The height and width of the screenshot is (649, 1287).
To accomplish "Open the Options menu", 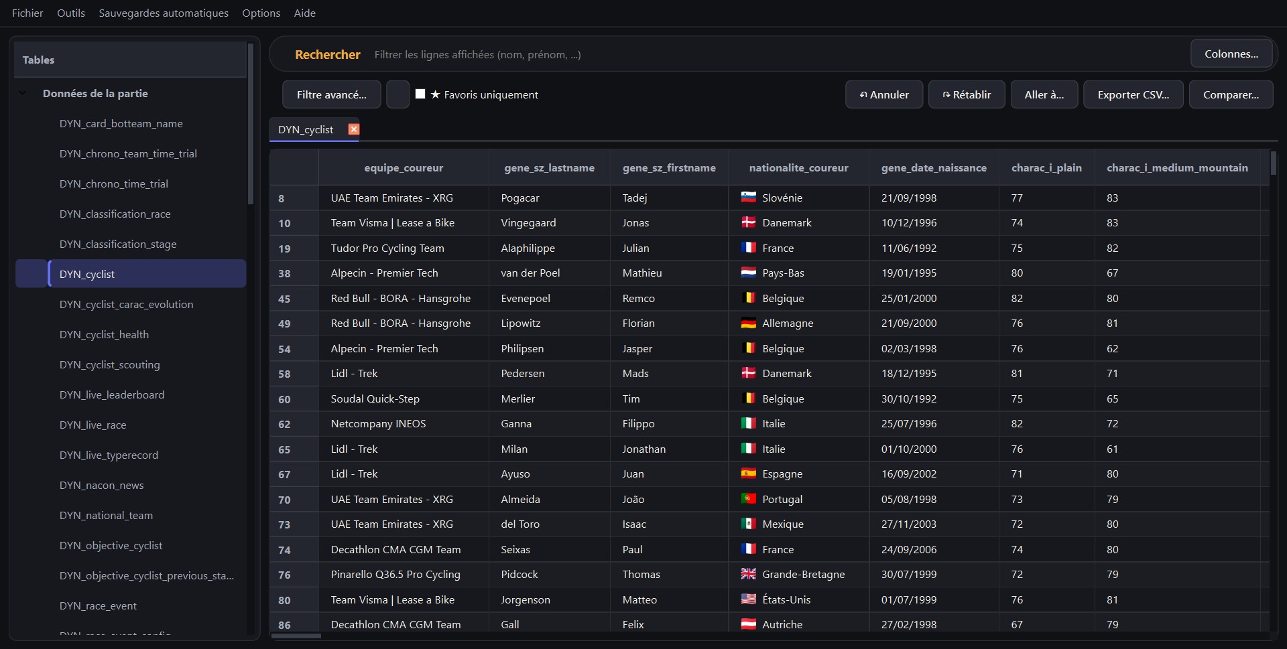I will click(261, 13).
